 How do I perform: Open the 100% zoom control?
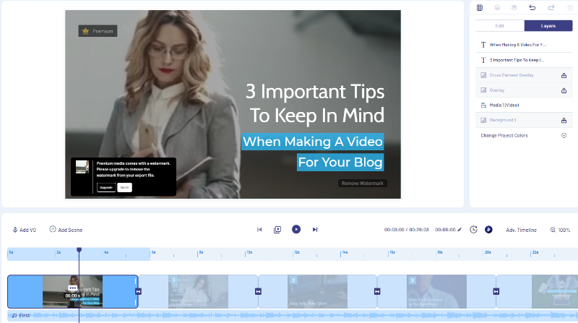560,230
